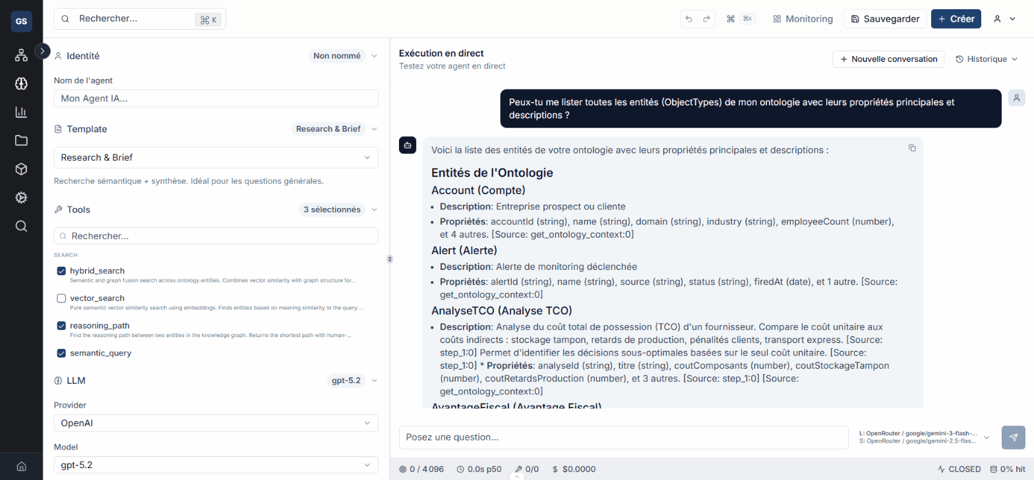Image resolution: width=1034 pixels, height=480 pixels.
Task: Click the Posez une question input field
Action: click(623, 437)
